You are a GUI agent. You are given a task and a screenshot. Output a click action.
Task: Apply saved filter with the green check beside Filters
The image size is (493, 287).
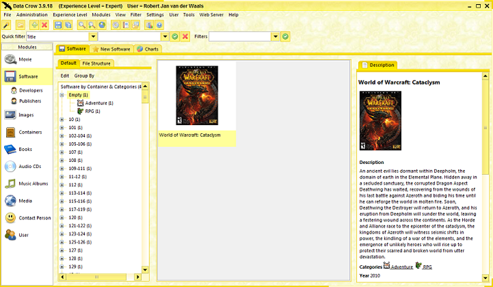(285, 37)
